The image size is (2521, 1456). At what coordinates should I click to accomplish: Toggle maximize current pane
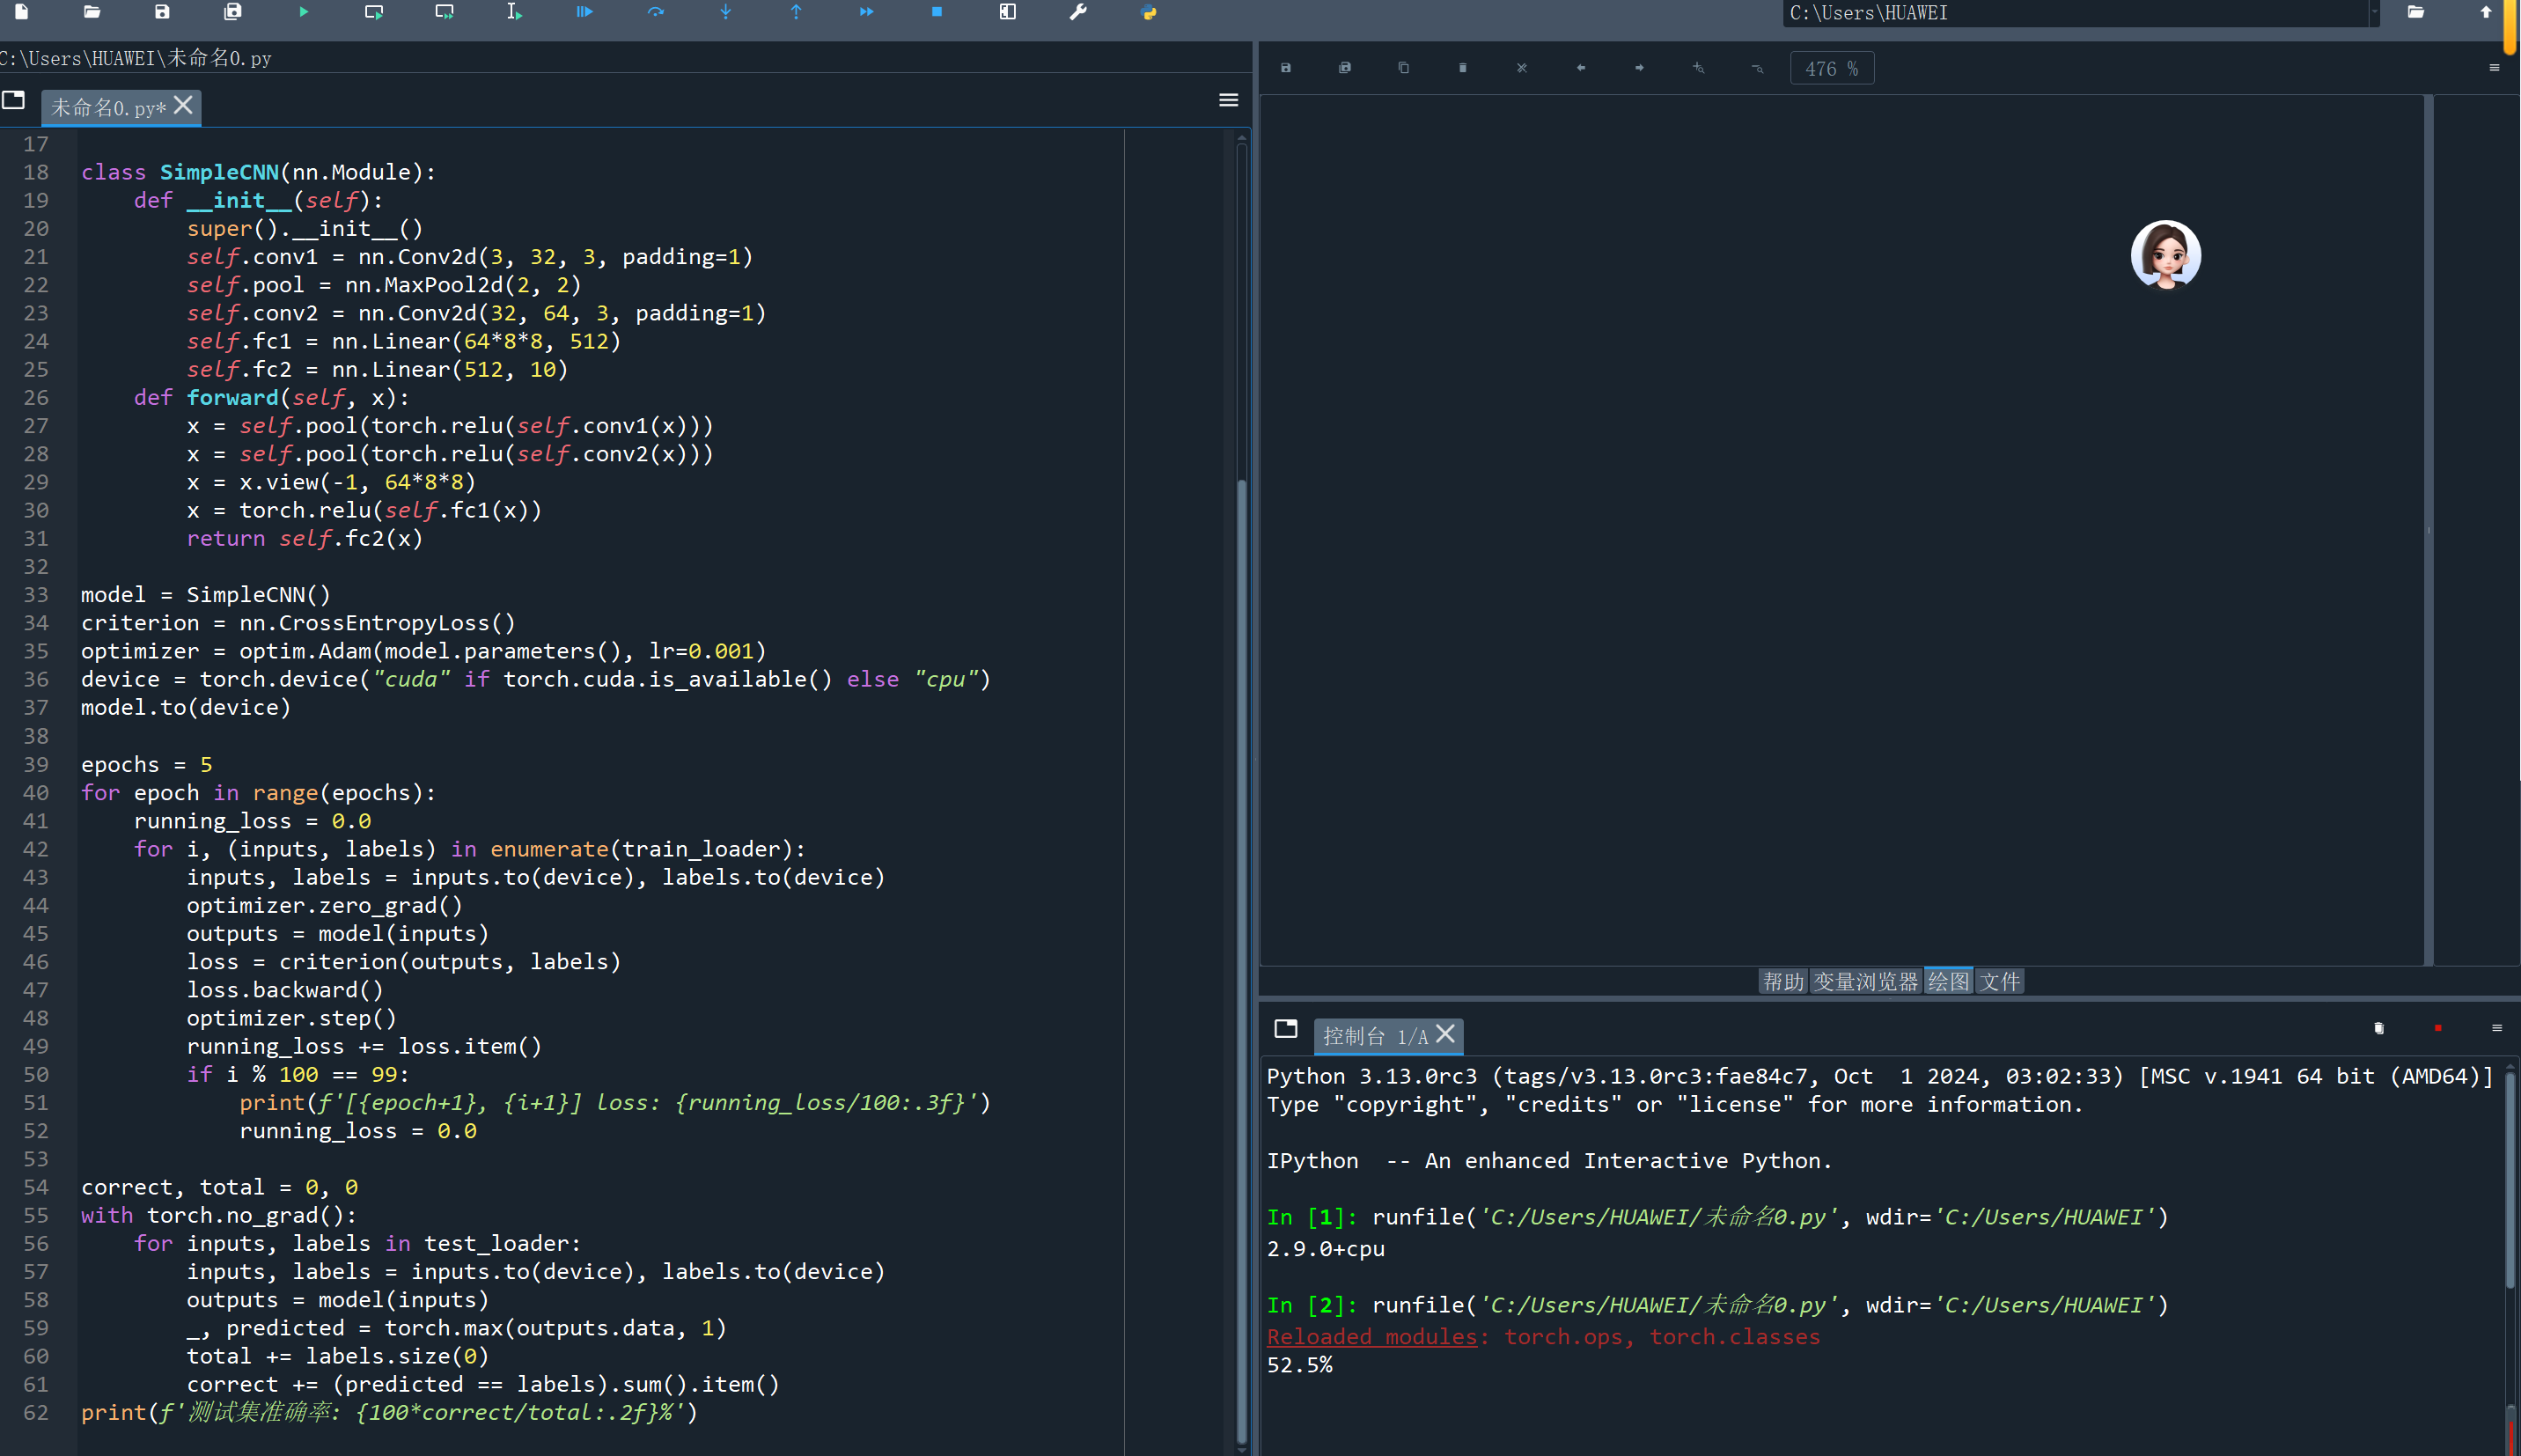pyautogui.click(x=1008, y=12)
